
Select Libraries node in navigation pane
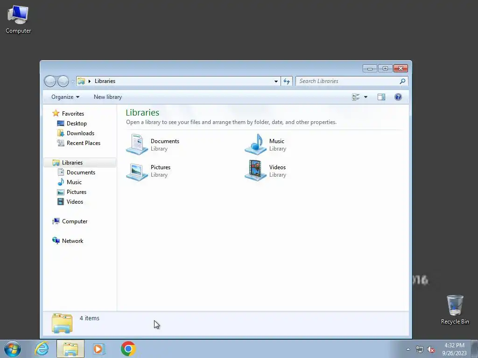[72, 163]
